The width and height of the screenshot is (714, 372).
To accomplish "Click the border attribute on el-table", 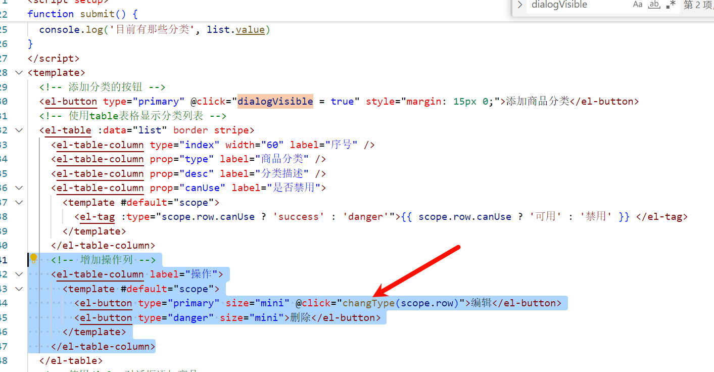I will [191, 130].
